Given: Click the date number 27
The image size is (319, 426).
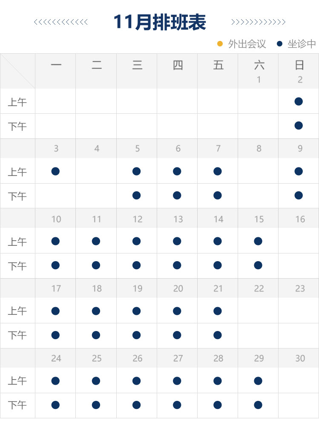Looking at the screenshot, I should click(178, 358).
